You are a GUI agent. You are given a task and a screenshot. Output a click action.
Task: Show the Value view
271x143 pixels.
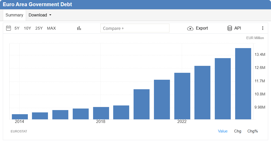pyautogui.click(x=223, y=131)
